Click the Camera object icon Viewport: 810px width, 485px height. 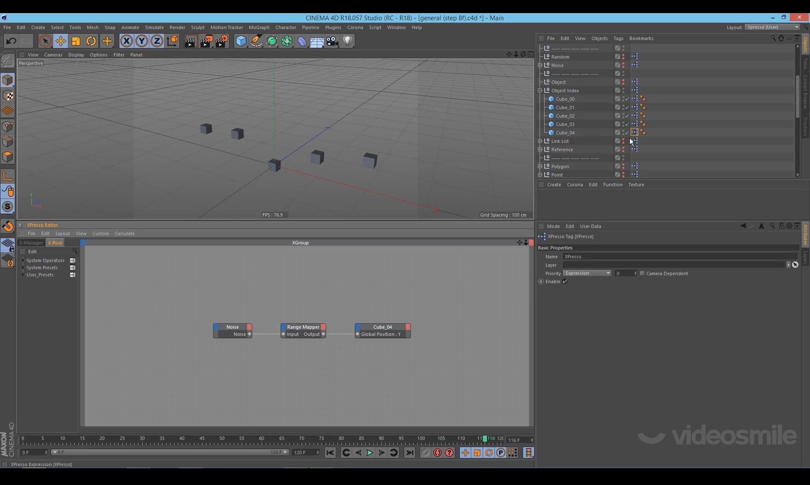[332, 41]
